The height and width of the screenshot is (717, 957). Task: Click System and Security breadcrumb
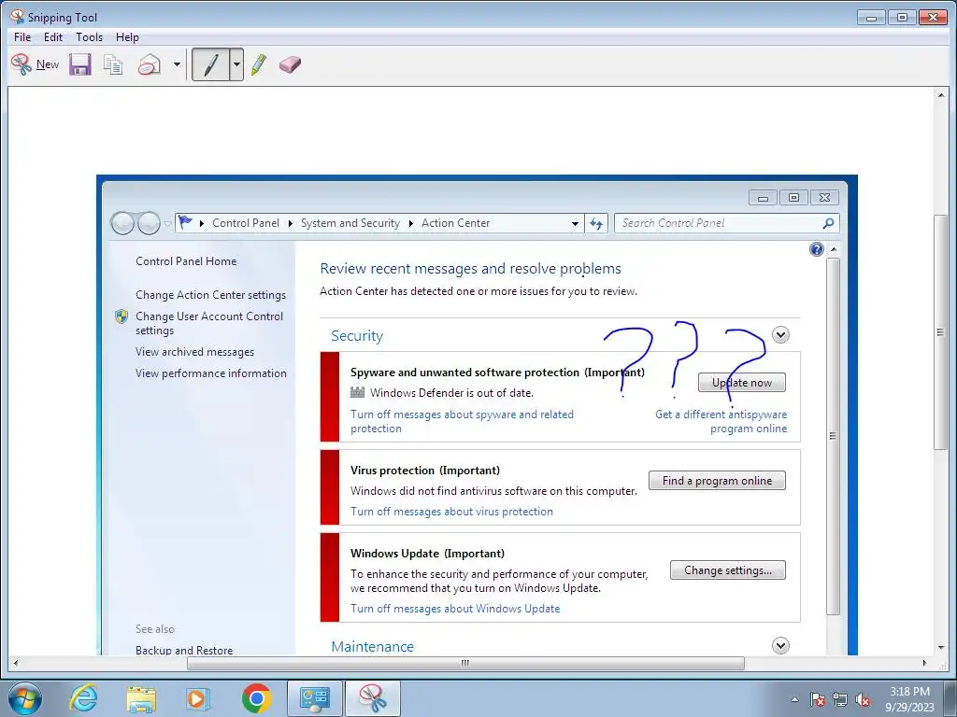[350, 223]
